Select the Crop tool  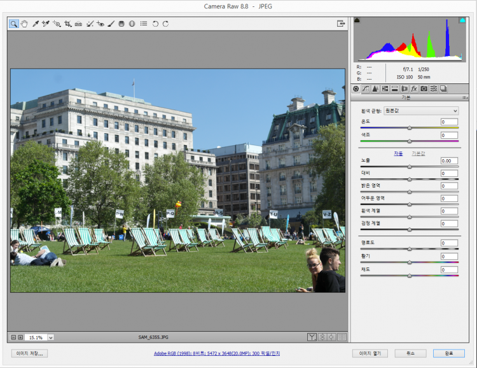point(67,24)
